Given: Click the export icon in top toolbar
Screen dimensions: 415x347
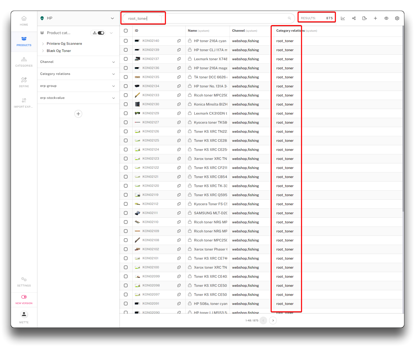Looking at the screenshot, I should click(364, 18).
